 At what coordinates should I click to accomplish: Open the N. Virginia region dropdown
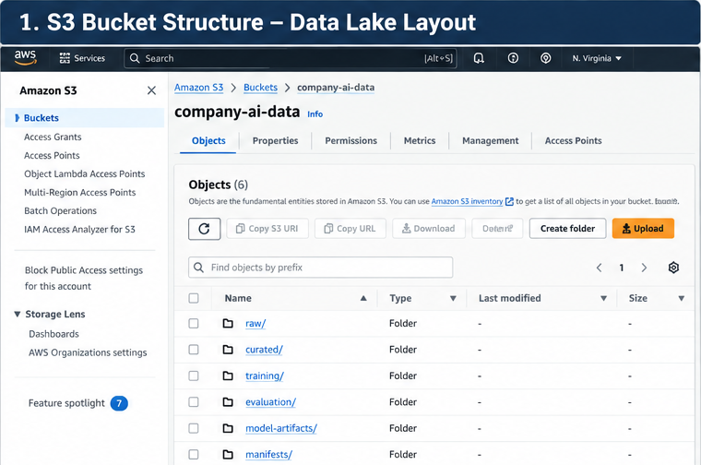click(x=597, y=58)
